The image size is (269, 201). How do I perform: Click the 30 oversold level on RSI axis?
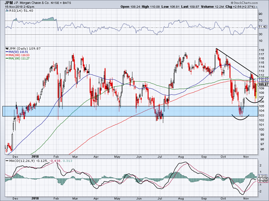tap(260, 34)
